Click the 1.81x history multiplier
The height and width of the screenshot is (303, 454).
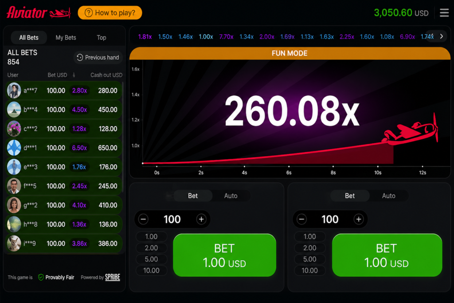[x=145, y=37]
